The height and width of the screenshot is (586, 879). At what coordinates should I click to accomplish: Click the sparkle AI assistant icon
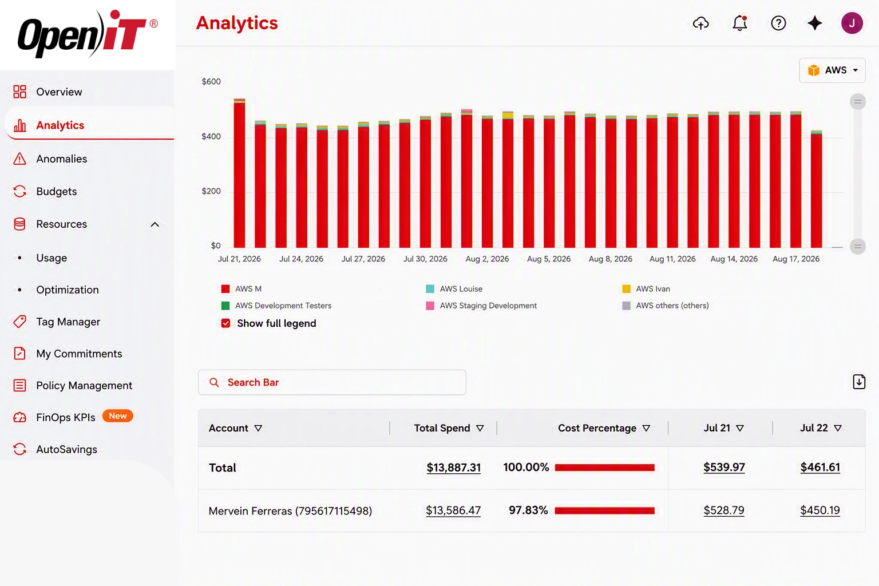coord(815,23)
